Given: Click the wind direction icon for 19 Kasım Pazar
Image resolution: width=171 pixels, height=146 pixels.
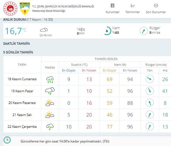Looking at the screenshot, I should (x=150, y=91).
